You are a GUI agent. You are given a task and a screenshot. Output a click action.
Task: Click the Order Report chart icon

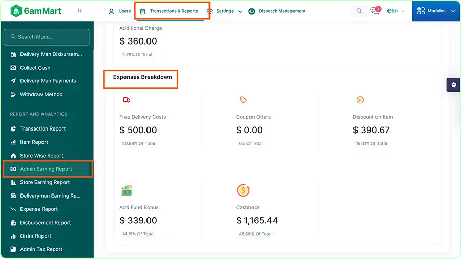13,236
